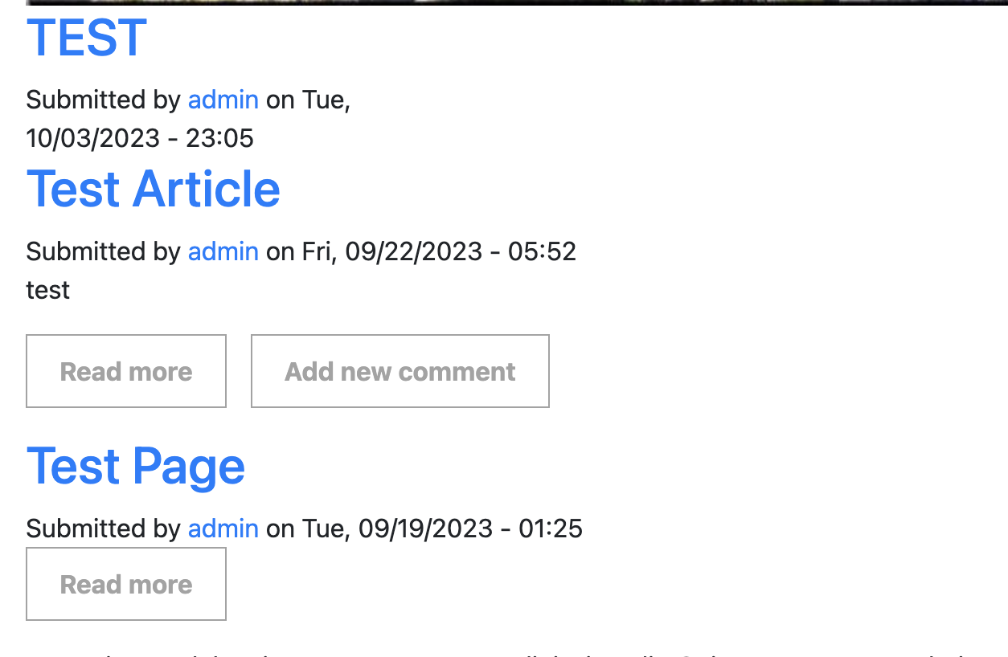Screen dimensions: 1008x657
Task: Visit the TEST post by its blue title
Action: coord(84,37)
